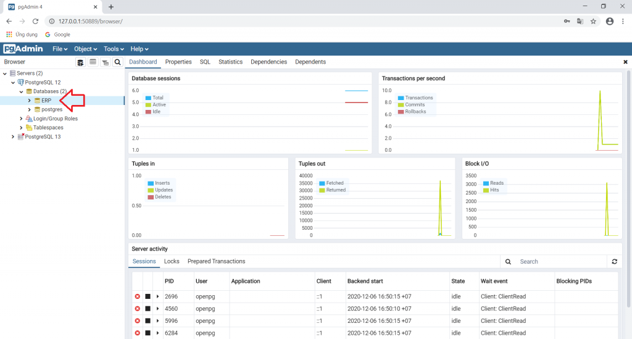Cancel active query for PID 2696

(x=148, y=296)
